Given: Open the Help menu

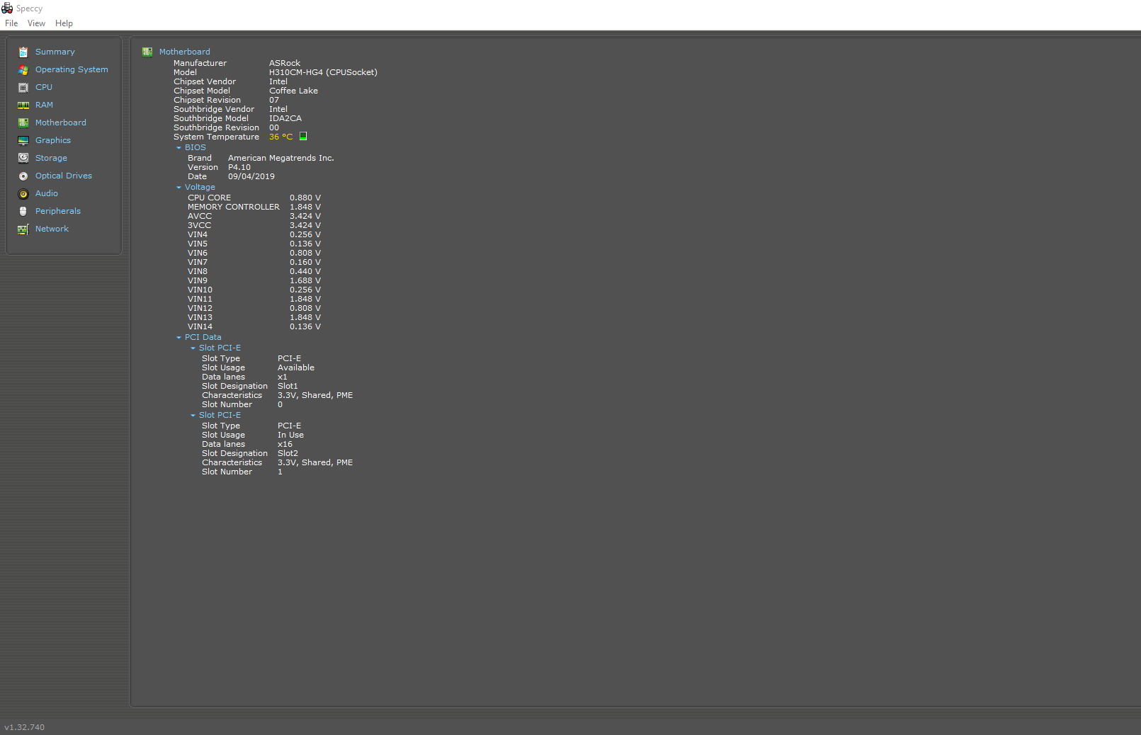Looking at the screenshot, I should point(64,23).
